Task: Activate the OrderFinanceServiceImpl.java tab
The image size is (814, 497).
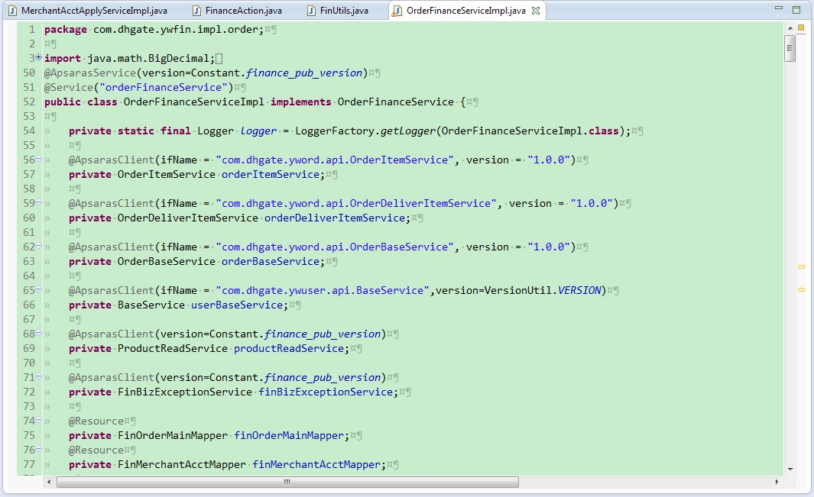Action: (x=465, y=11)
